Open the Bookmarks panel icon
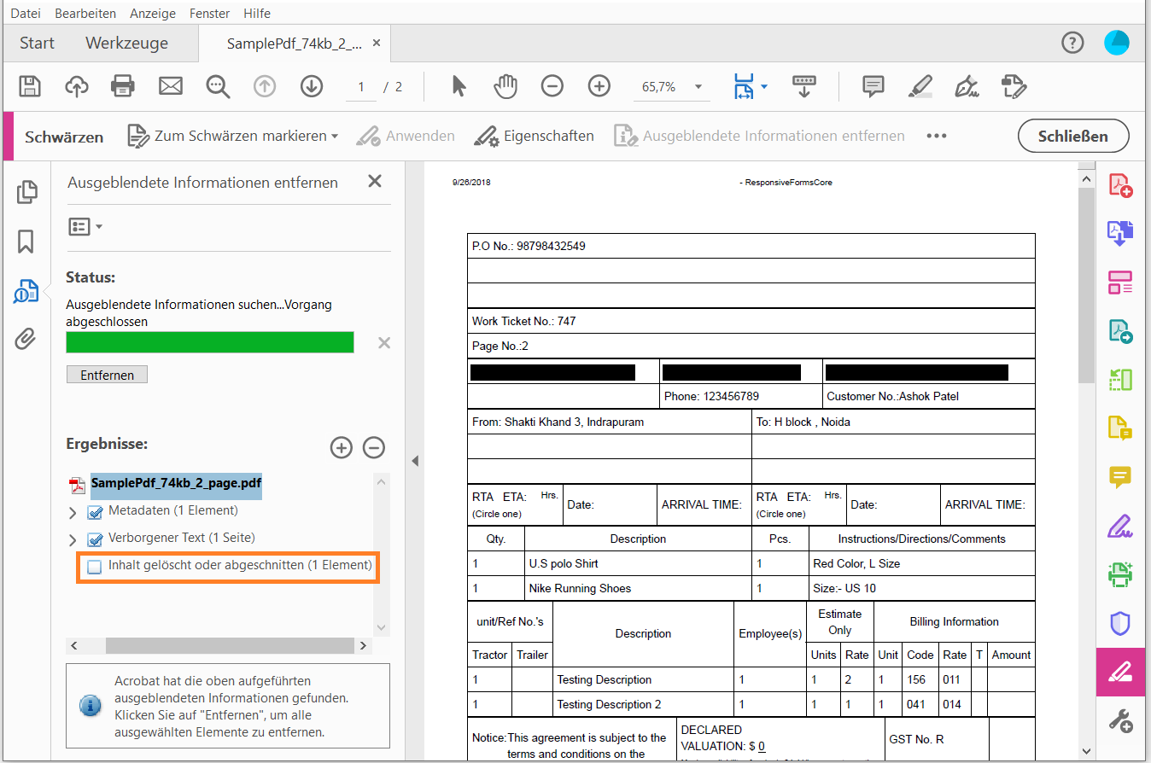Screen dimensions: 1151x763 tap(26, 242)
